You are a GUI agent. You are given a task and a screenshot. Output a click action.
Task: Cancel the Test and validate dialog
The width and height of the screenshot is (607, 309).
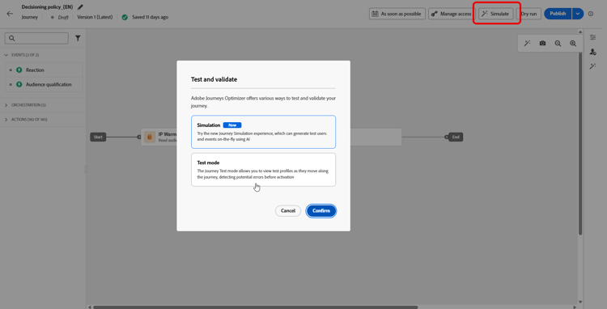(288, 211)
